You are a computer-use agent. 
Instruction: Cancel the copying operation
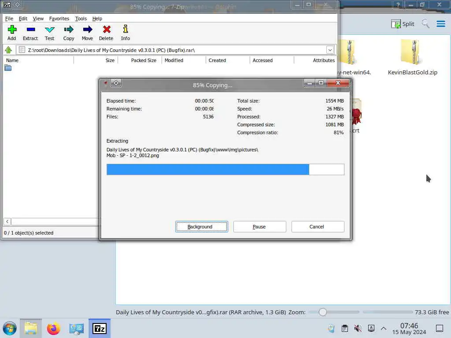pyautogui.click(x=318, y=227)
